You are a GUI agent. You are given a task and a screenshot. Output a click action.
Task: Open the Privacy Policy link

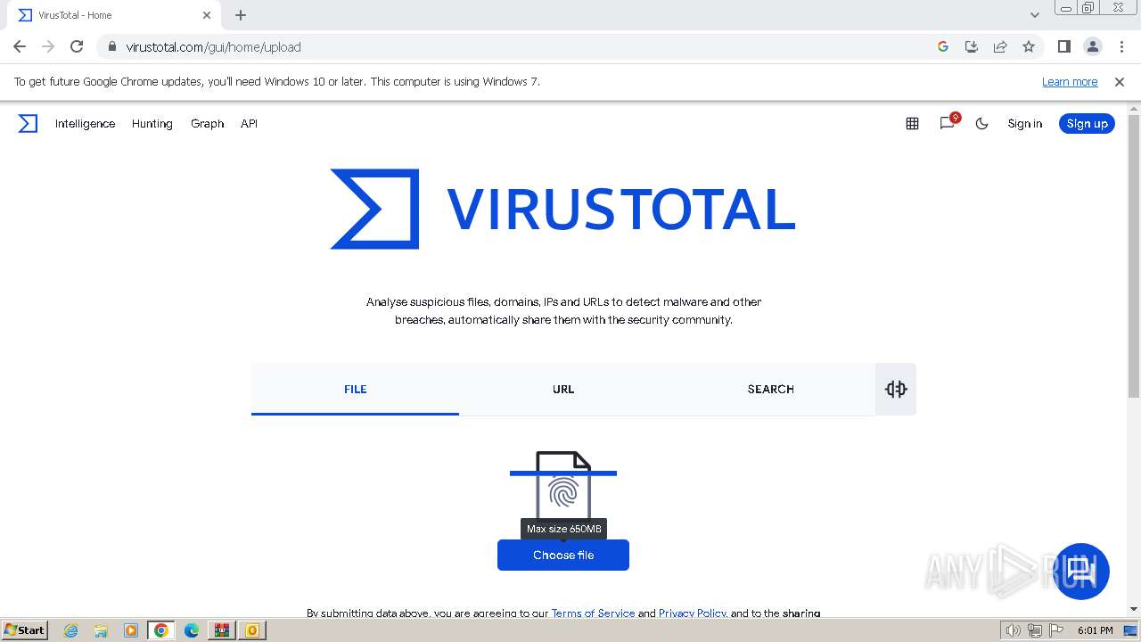tap(692, 613)
